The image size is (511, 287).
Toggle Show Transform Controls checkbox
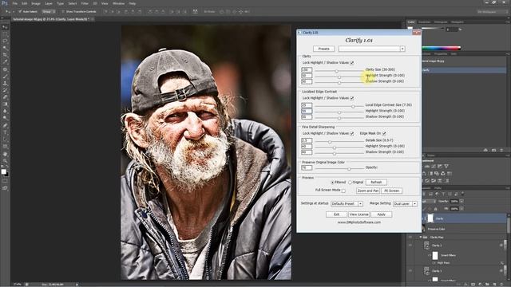(63, 11)
